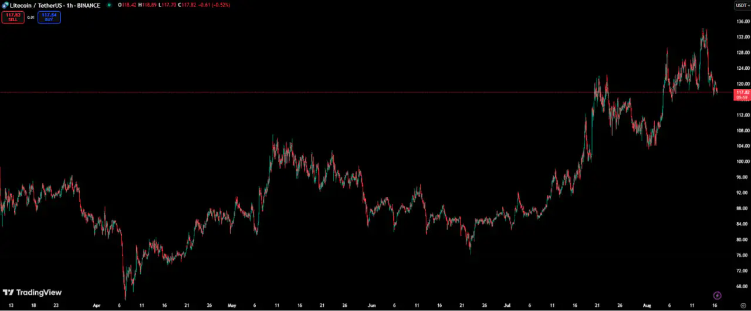The width and height of the screenshot is (751, 311).
Task: Click the 84.00 price axis label
Action: tap(743, 224)
